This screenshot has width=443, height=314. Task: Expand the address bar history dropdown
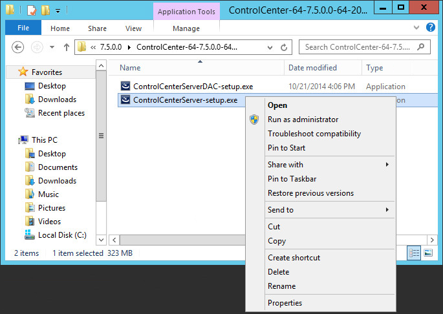pos(270,47)
